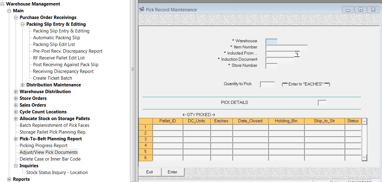The width and height of the screenshot is (382, 182).
Task: Expand the Reports tree node
Action: pyautogui.click(x=9, y=179)
